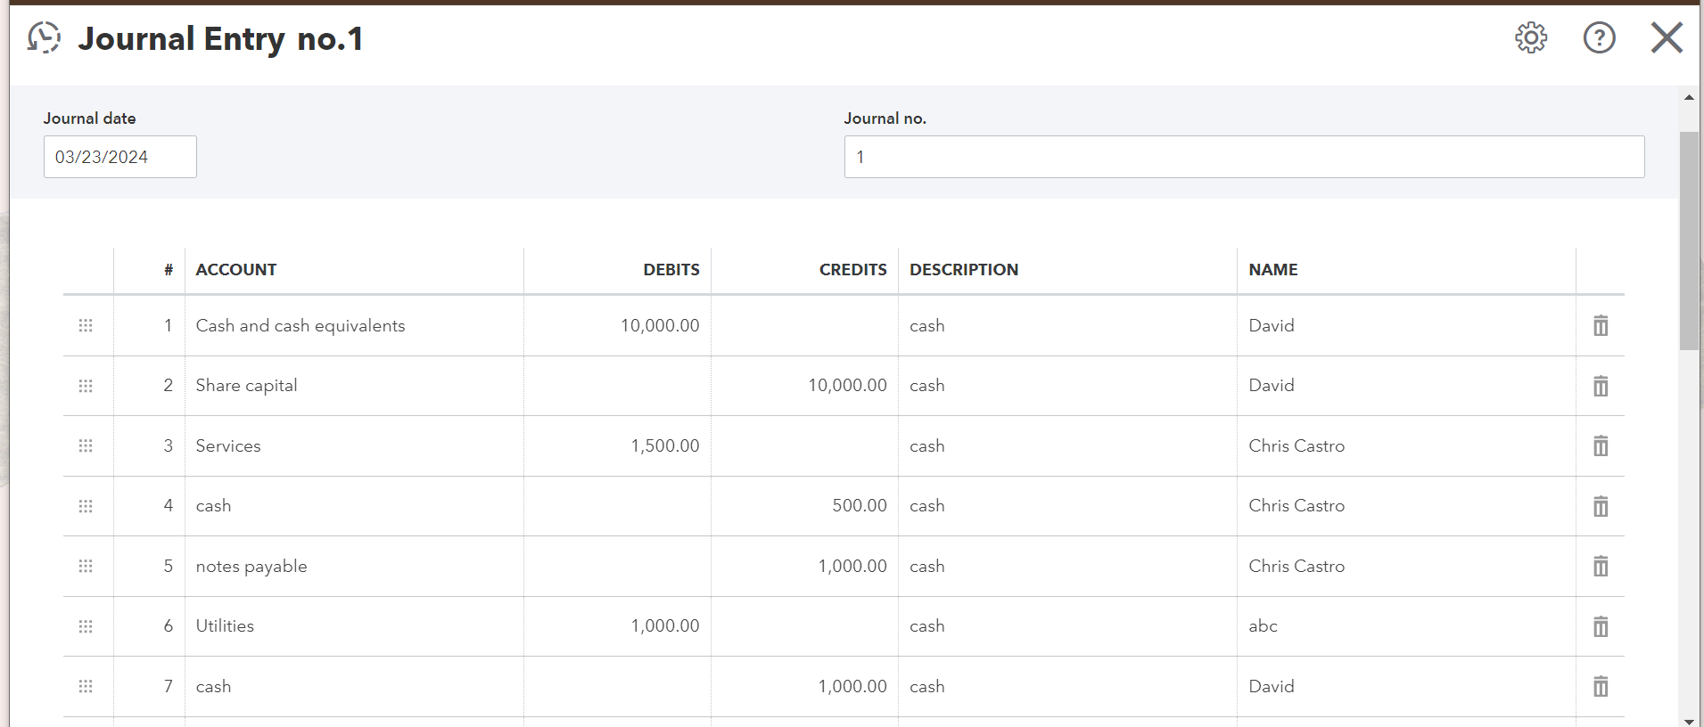Click the 10,000.00 debit amount cell
This screenshot has height=727, width=1704.
(617, 326)
